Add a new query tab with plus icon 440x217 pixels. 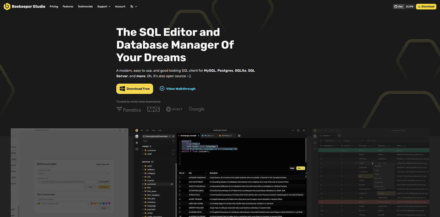coord(239,136)
